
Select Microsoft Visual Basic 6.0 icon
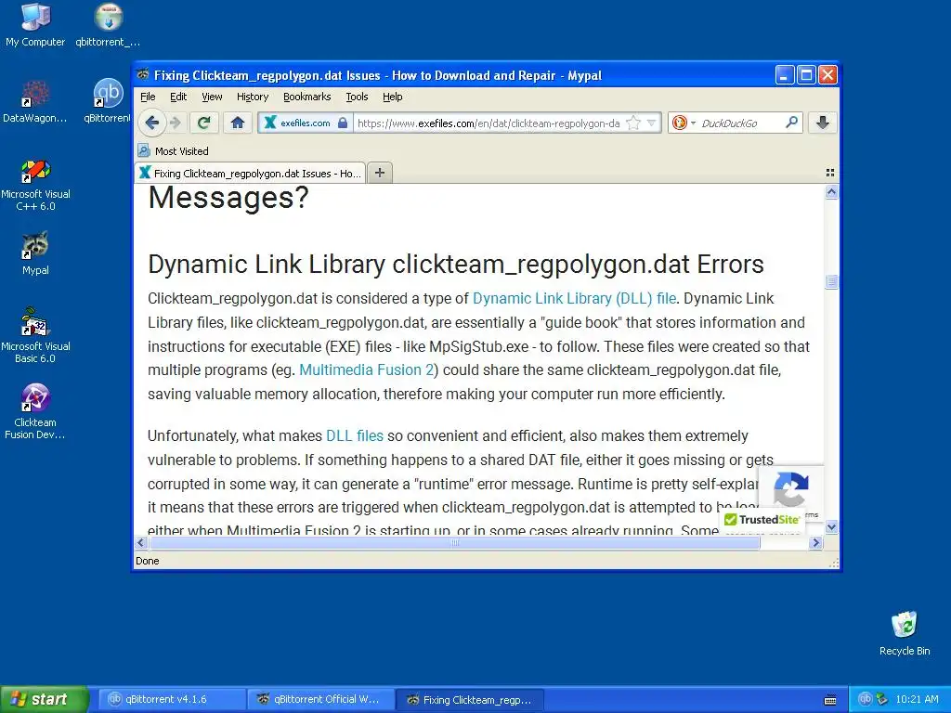click(35, 335)
